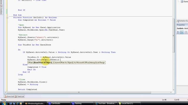The width and height of the screenshot is (188, 105).
Task: Launch media player from quick launch
Action: point(21,104)
